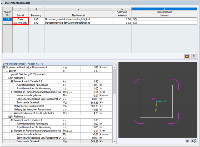The width and height of the screenshot is (200, 147).
Task: Select highlighted column header E
Action: pyautogui.click(x=164, y=9)
